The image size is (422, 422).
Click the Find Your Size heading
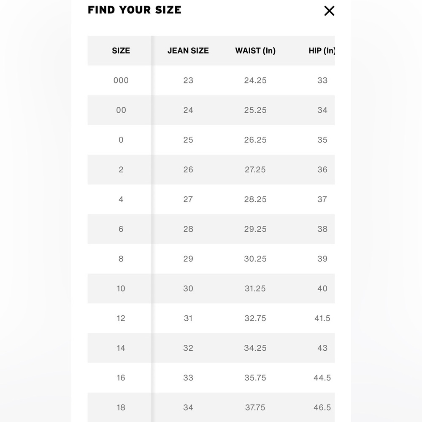(x=135, y=10)
